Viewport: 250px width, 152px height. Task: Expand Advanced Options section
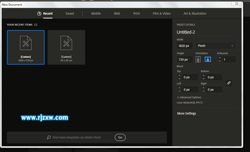(189, 97)
